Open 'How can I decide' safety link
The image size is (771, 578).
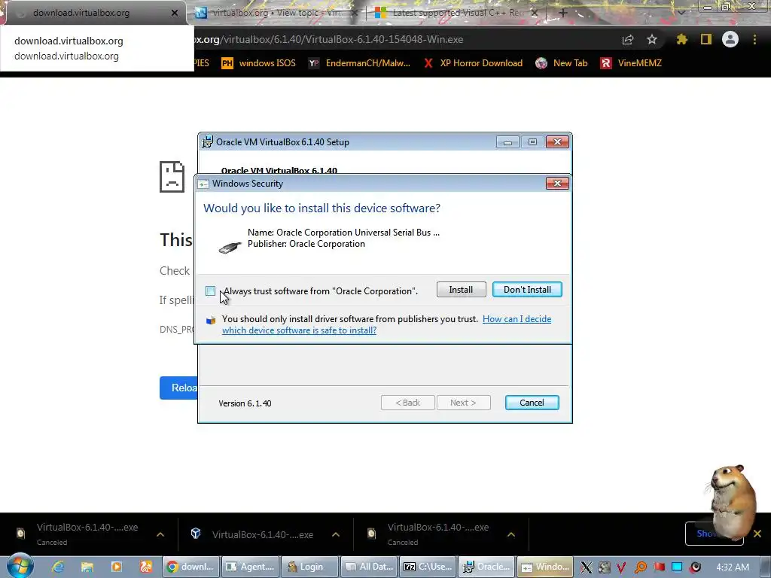pos(517,319)
